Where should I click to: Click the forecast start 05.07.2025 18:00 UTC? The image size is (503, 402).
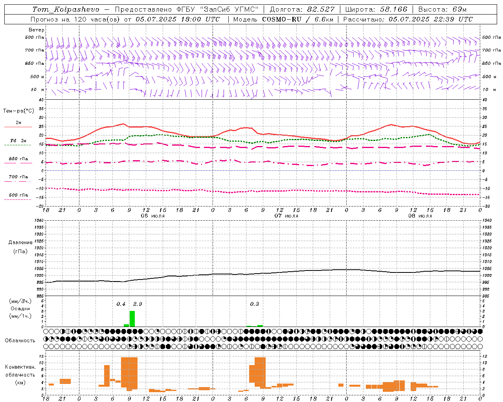(178, 19)
